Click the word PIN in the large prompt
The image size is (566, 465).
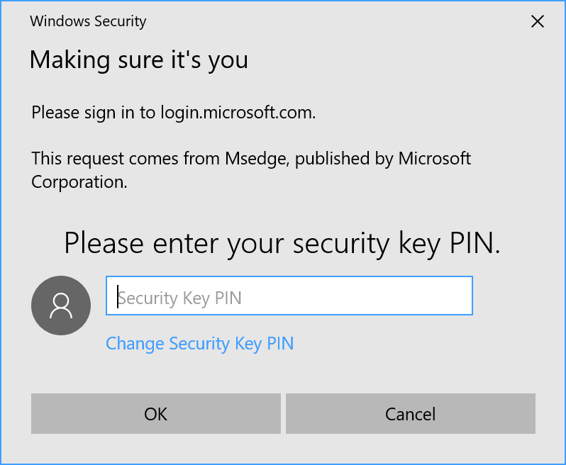click(x=475, y=243)
